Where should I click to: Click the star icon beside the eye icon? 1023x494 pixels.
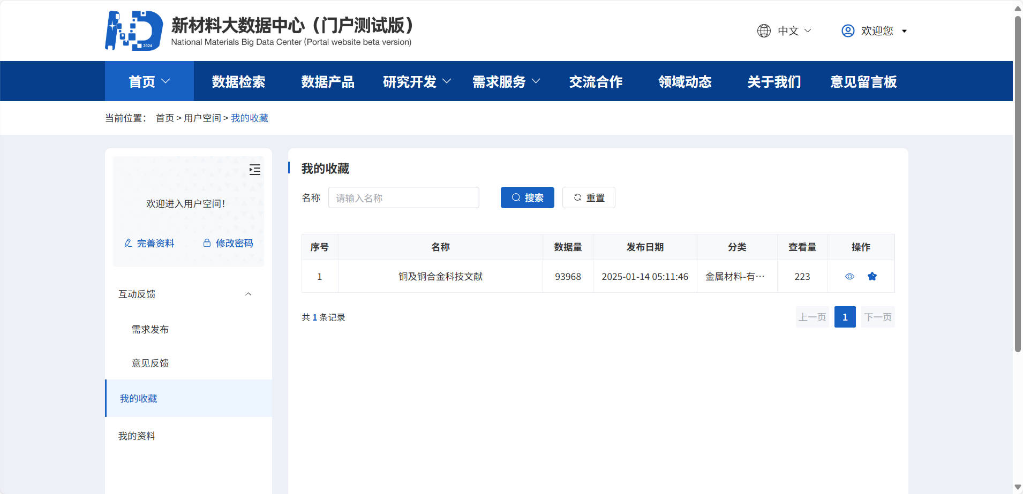click(x=873, y=276)
